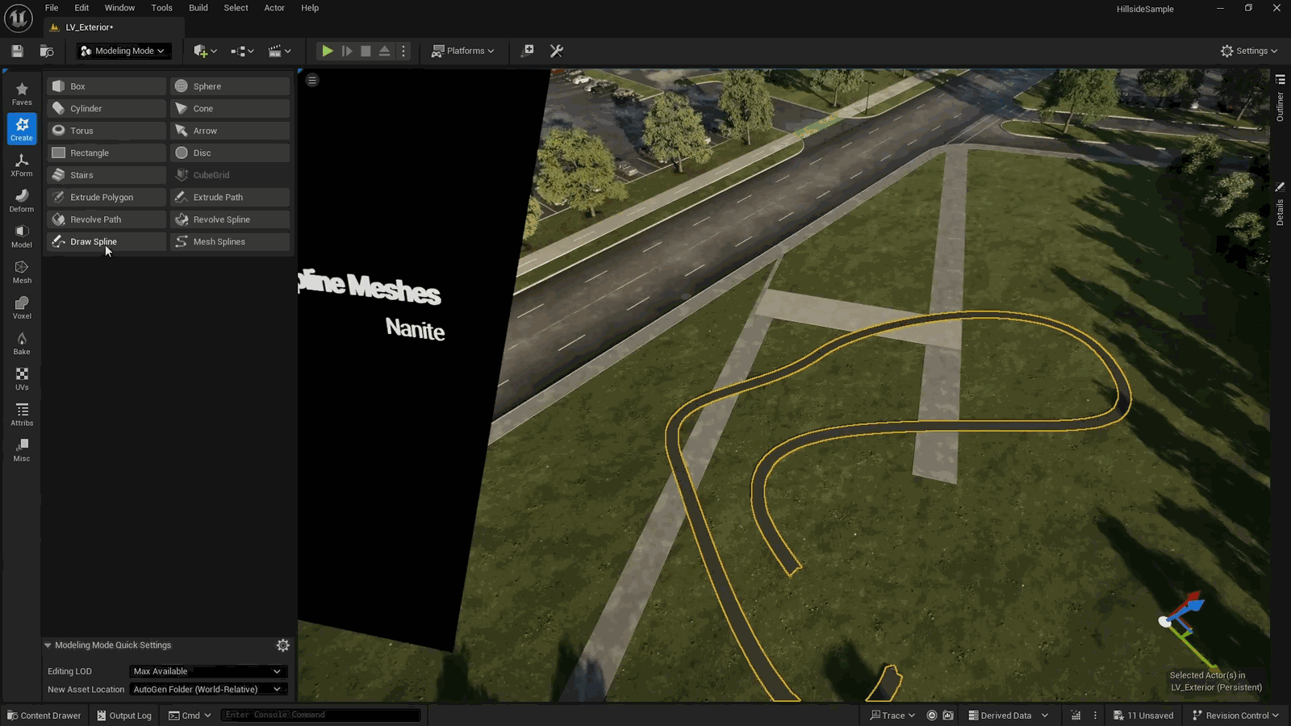The height and width of the screenshot is (726, 1291).
Task: Open the viewport hamburger options menu
Action: [312, 80]
